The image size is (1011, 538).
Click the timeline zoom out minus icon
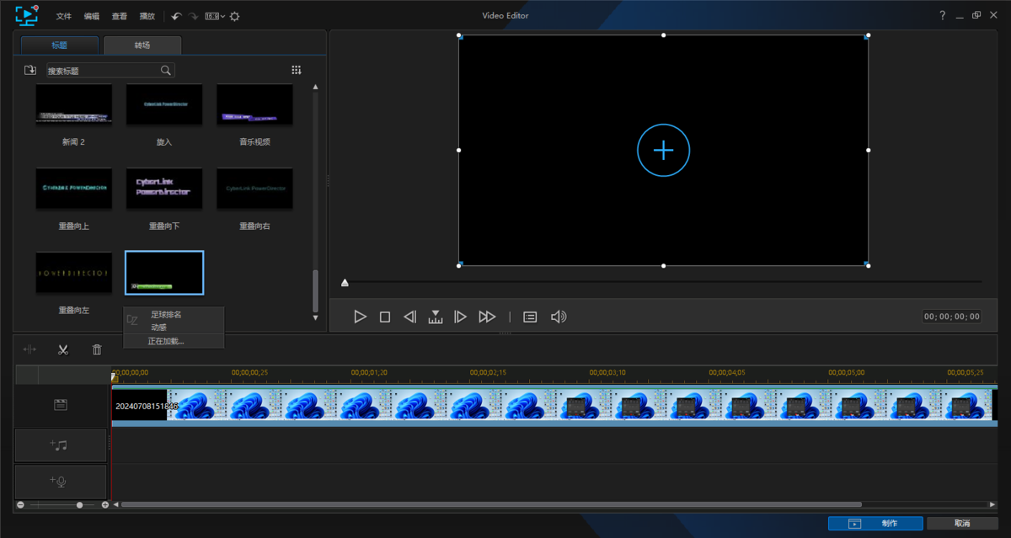(20, 504)
